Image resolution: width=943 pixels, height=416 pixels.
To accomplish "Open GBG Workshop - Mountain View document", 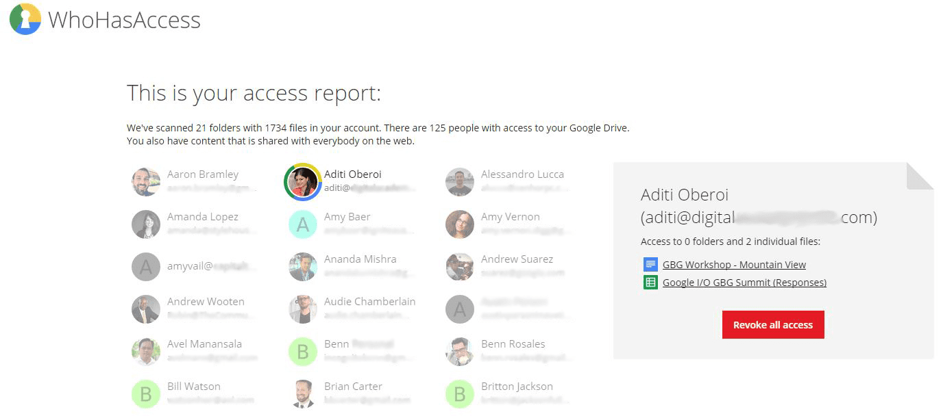I will pos(734,265).
